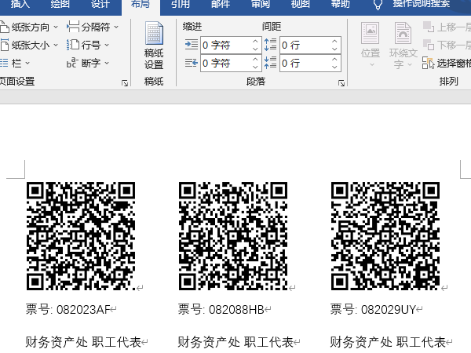Select the QR code above 082029UY
The width and height of the screenshot is (471, 353).
pyautogui.click(x=385, y=236)
